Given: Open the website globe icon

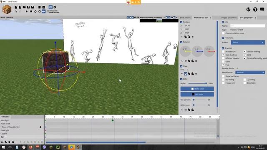Looking at the screenshot, I should coord(248,9).
